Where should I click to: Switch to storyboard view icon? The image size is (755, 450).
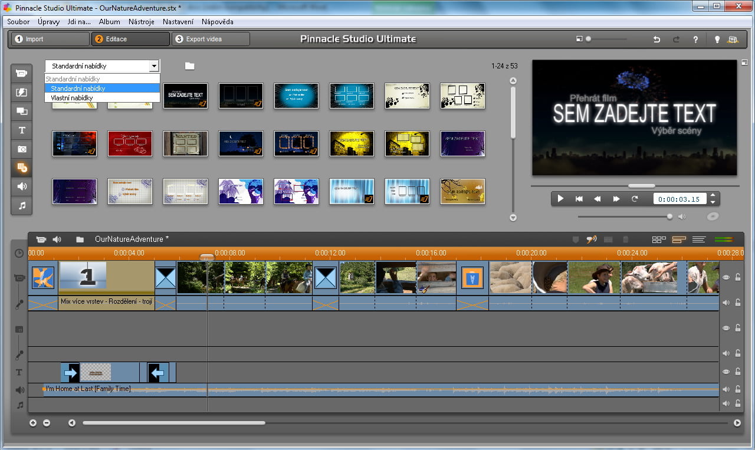coord(658,239)
